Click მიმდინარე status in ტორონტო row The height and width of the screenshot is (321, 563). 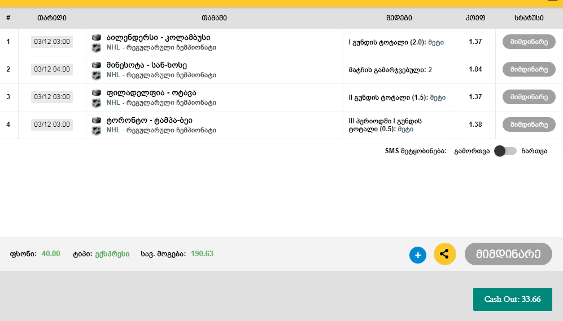[529, 124]
